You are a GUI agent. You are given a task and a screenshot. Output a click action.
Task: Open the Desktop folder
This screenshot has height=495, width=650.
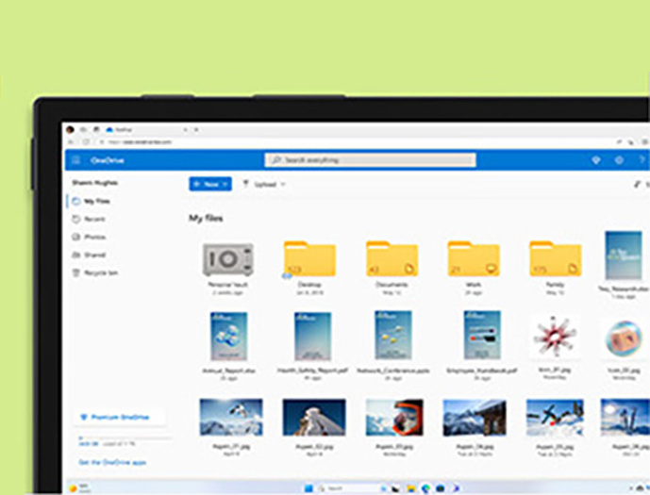pyautogui.click(x=309, y=259)
